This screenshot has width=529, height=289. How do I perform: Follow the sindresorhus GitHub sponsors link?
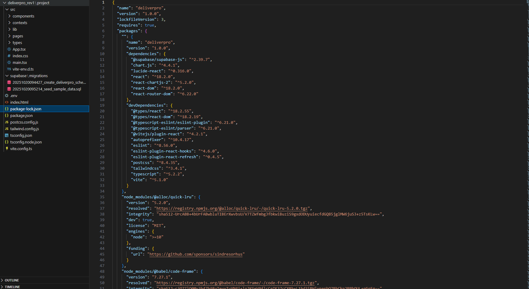click(x=196, y=254)
